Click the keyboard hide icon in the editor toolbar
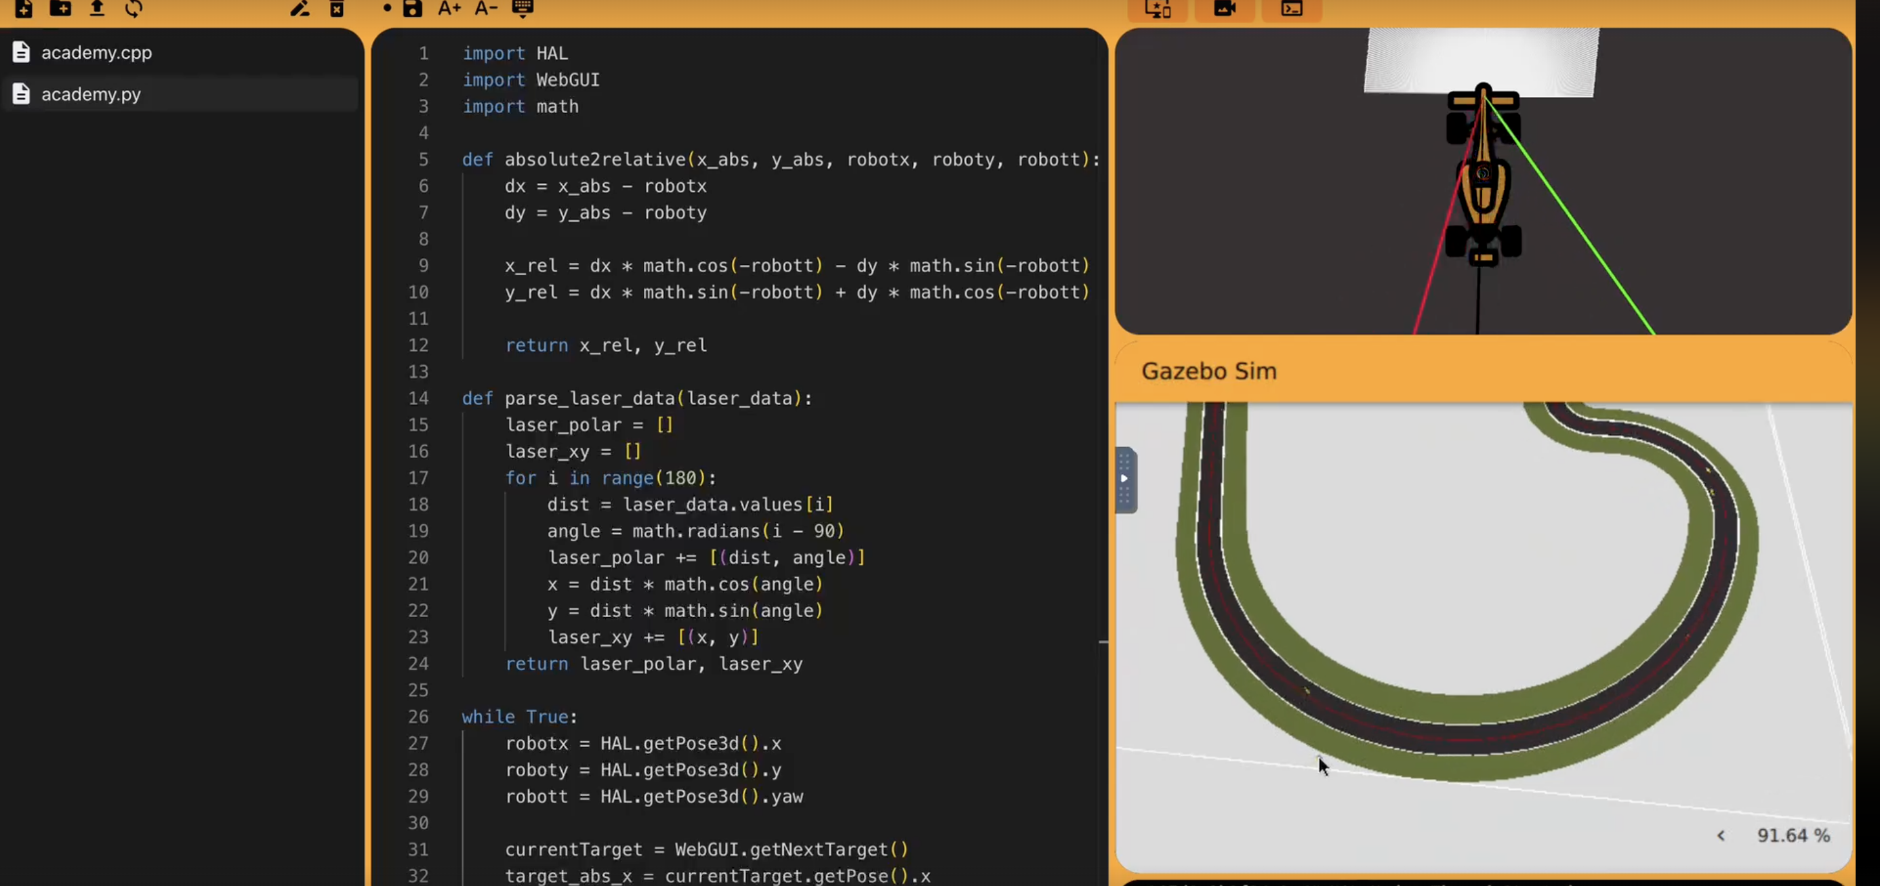 coord(523,8)
